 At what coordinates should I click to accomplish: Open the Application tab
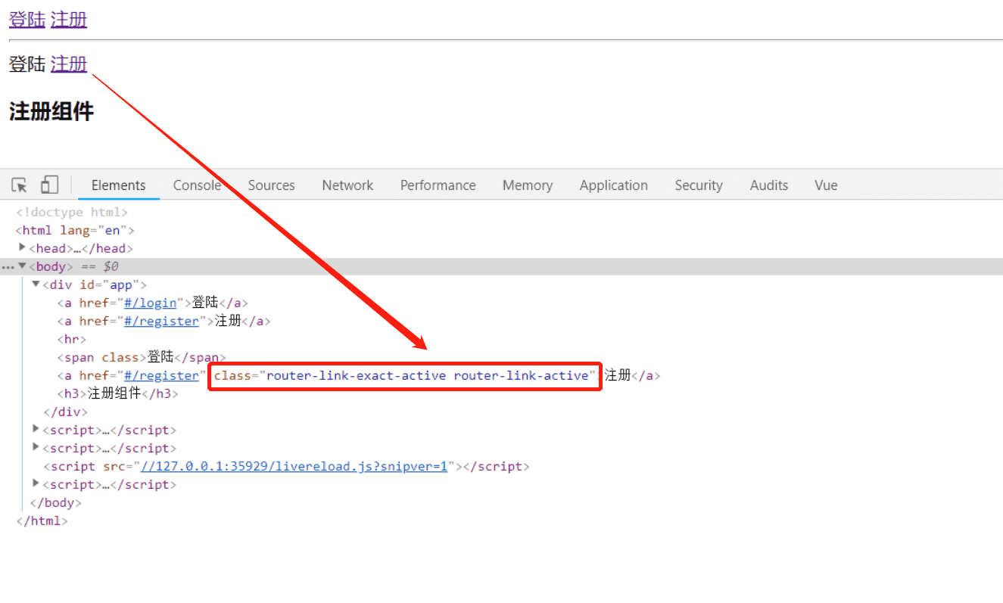pos(614,185)
